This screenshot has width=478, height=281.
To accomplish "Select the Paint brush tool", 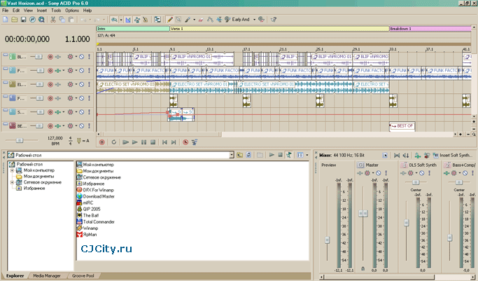I will [188, 20].
